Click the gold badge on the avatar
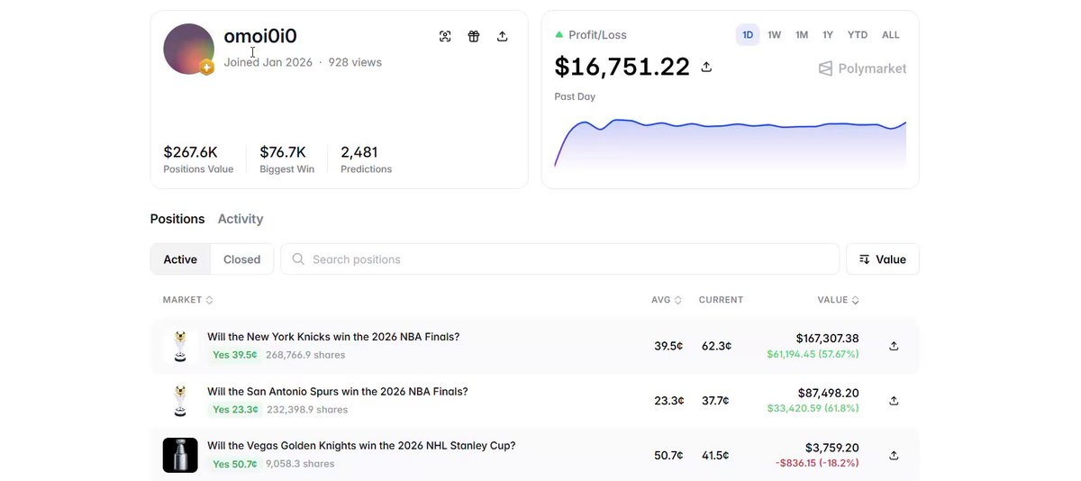The height and width of the screenshot is (481, 1081). coord(207,68)
